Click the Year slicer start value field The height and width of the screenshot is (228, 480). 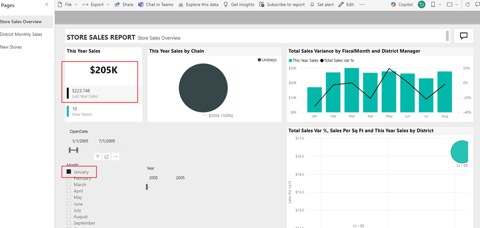pyautogui.click(x=158, y=178)
